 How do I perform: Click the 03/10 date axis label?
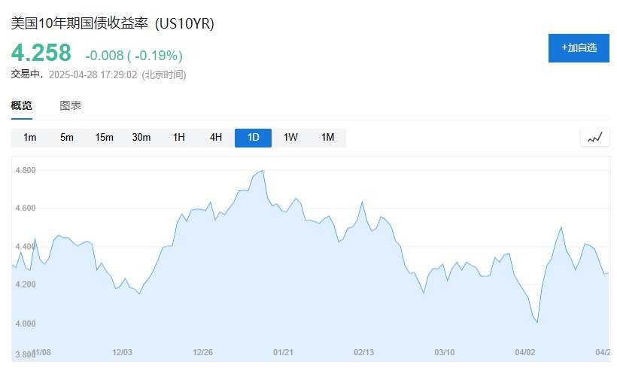[x=445, y=351]
